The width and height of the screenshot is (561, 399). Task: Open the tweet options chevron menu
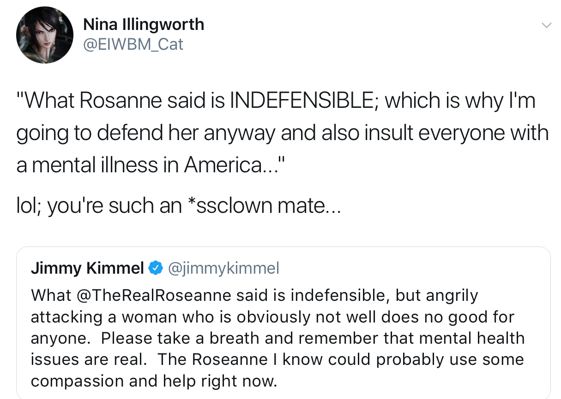(x=546, y=25)
